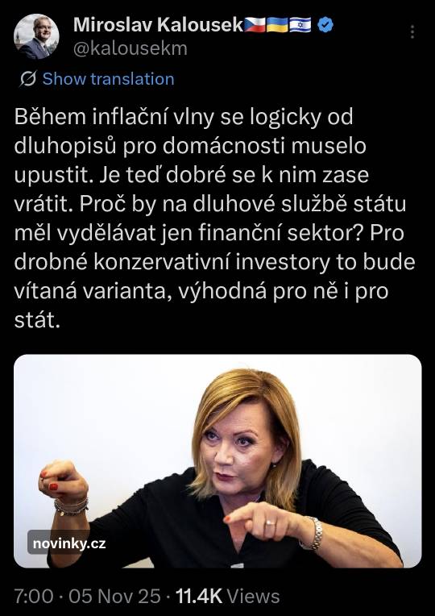Click the @kalousekm handle
The width and height of the screenshot is (435, 616).
pos(130,48)
